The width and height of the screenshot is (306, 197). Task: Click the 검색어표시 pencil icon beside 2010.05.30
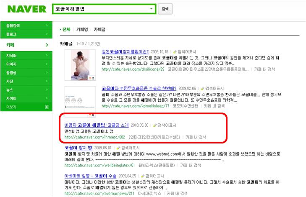155,125
